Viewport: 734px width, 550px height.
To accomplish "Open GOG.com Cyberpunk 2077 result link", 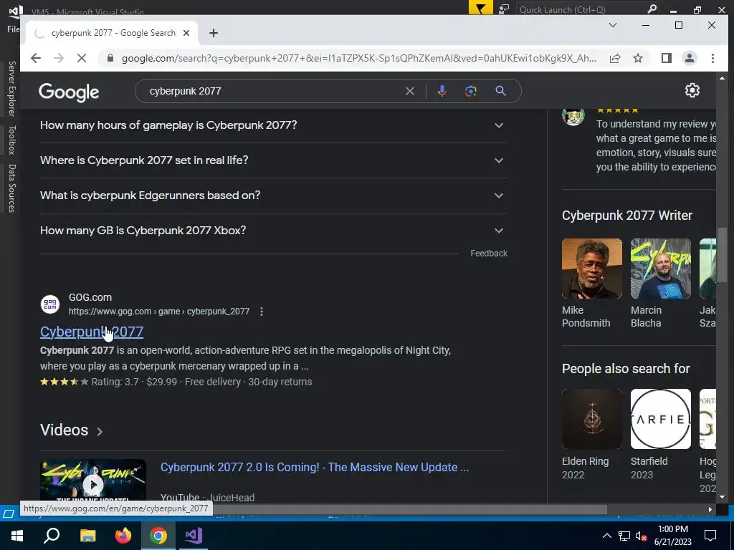I will [x=92, y=332].
